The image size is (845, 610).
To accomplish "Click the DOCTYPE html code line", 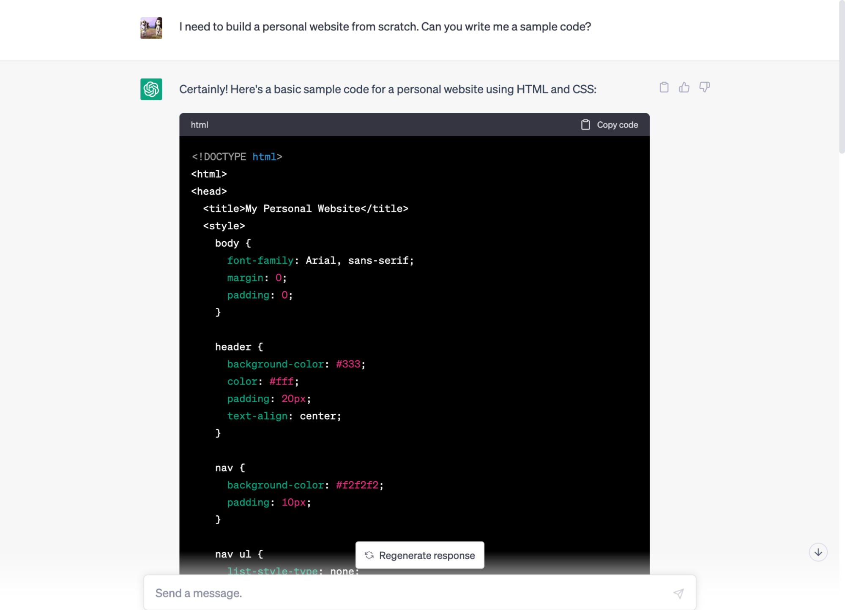I will pyautogui.click(x=237, y=157).
